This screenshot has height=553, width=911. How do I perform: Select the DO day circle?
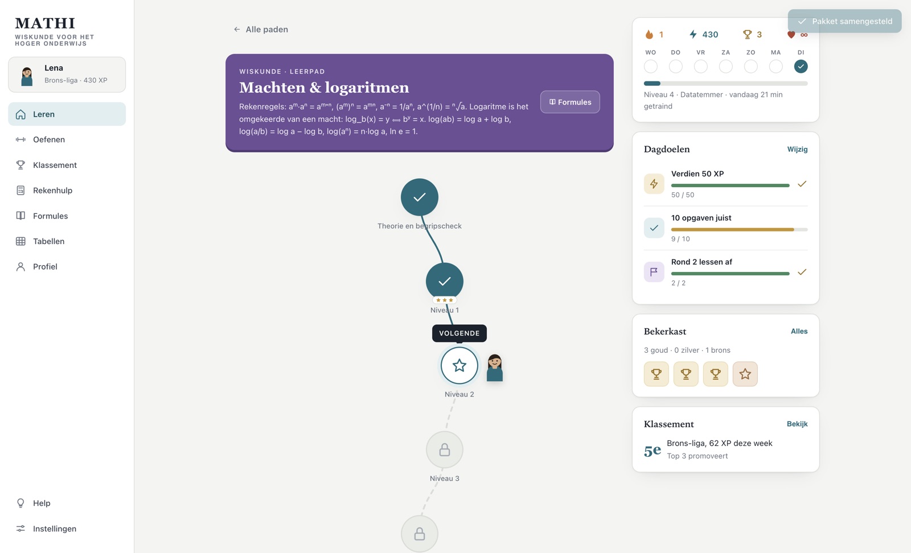(x=676, y=67)
